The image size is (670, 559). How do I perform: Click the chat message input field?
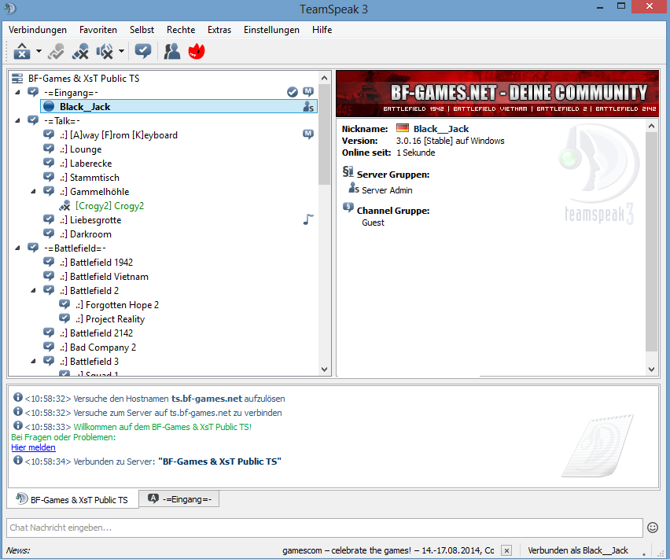[x=324, y=528]
